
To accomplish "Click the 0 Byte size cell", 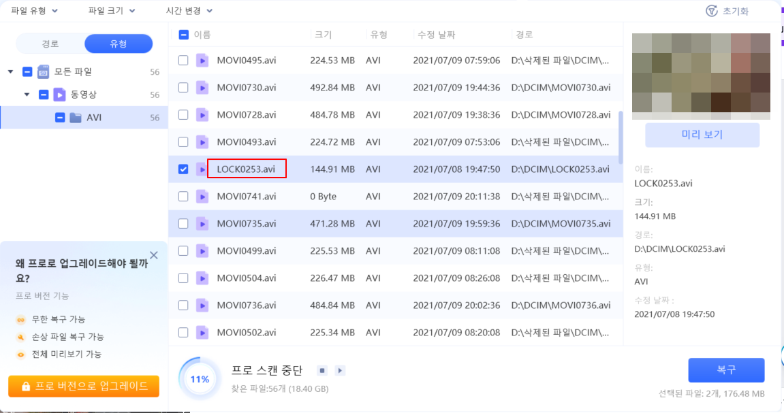I will [324, 197].
